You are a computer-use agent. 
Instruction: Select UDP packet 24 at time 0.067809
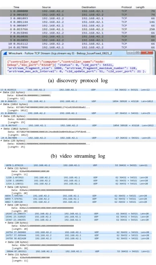(78, 138)
